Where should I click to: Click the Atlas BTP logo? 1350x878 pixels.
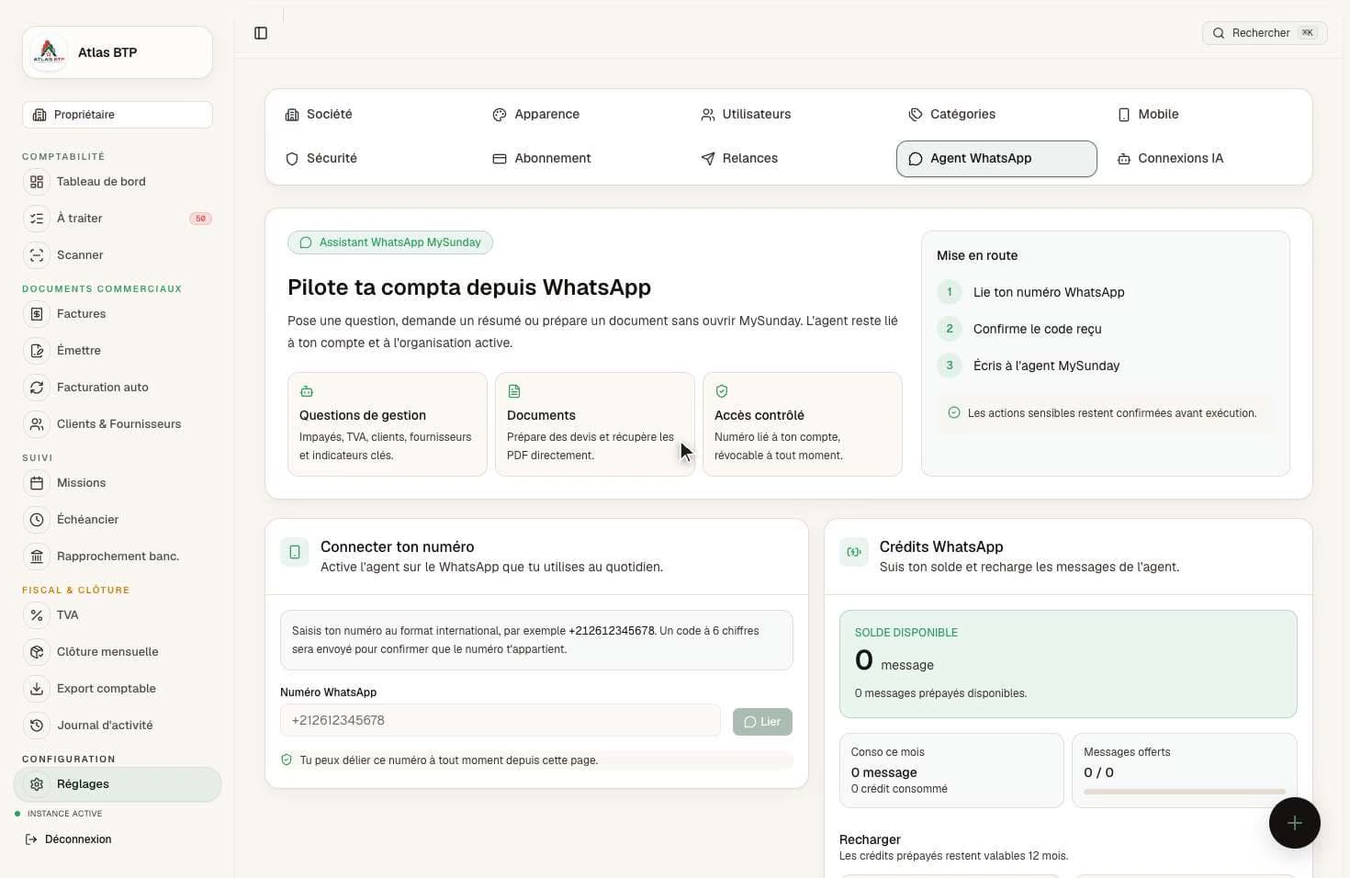(49, 52)
